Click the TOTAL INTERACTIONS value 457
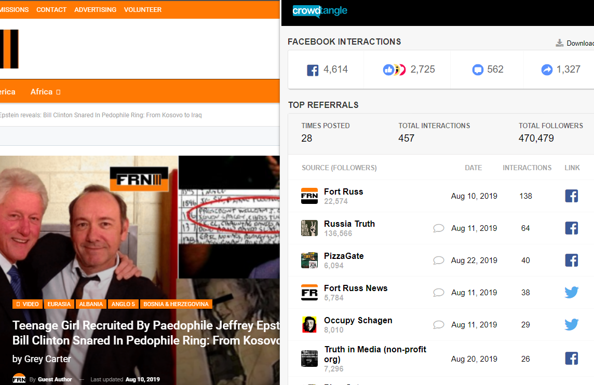The height and width of the screenshot is (385, 594). coord(406,138)
